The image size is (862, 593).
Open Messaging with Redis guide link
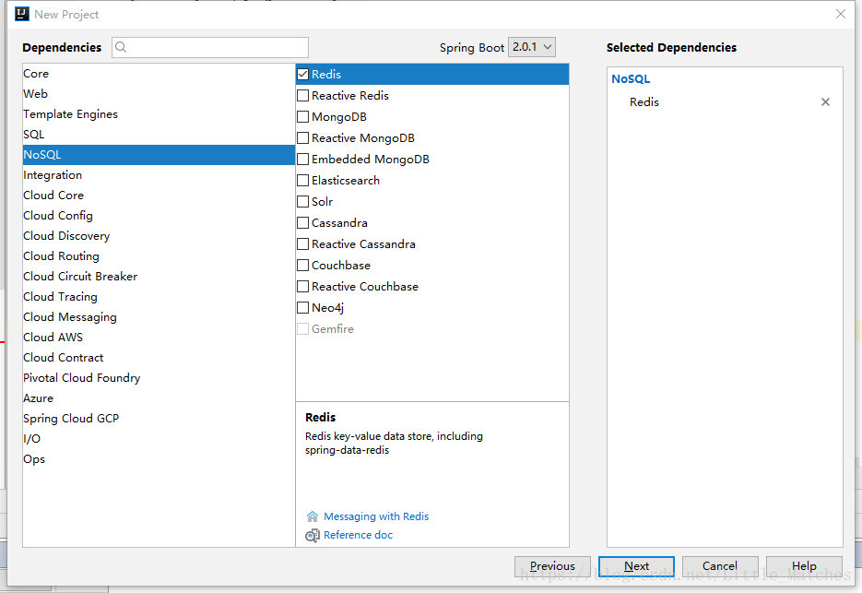(376, 516)
